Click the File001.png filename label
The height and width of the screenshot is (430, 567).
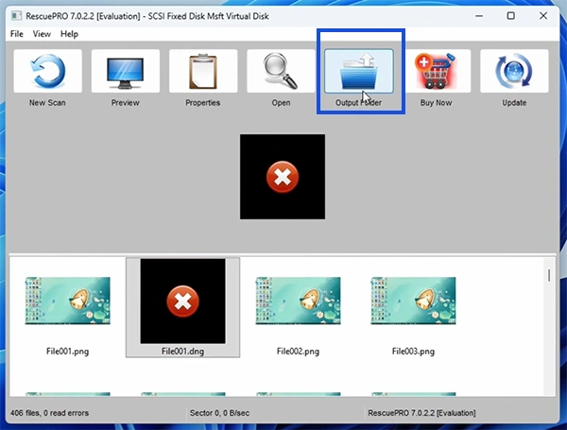pos(68,352)
